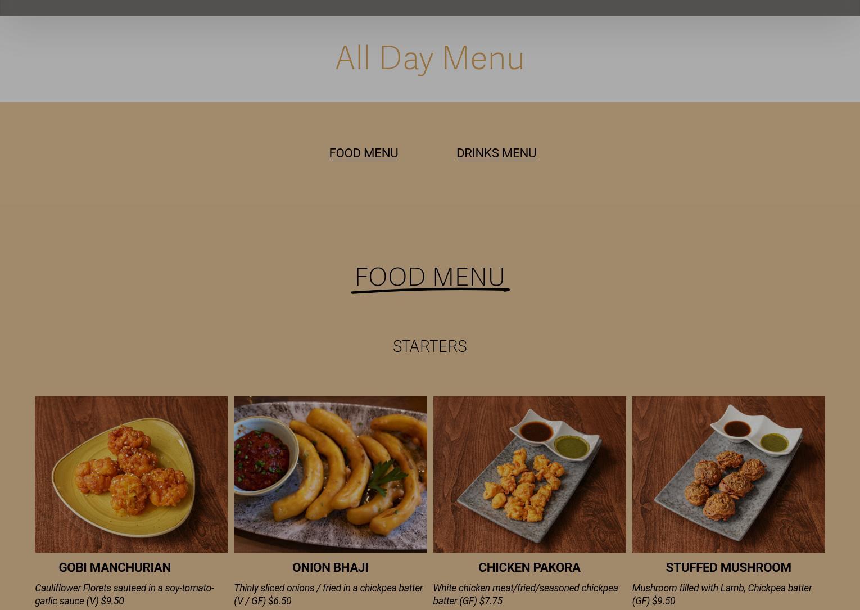Click the Stuffed Mushroom description text

[722, 594]
